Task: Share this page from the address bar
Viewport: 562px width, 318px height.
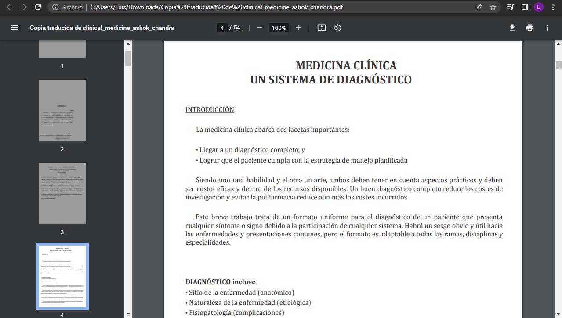Action: tap(479, 7)
